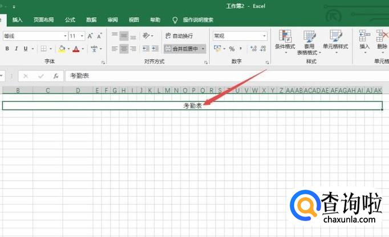Click the phonetic guide (wén) icon
Screen dimensions: 389x237
[x=94, y=48]
